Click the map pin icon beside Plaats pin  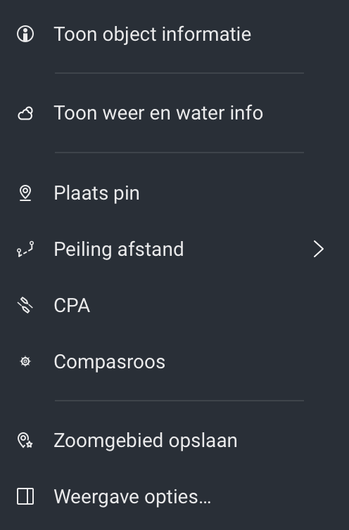25,193
